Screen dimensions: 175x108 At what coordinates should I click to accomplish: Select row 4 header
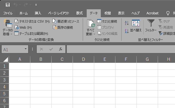[x=4, y=87]
